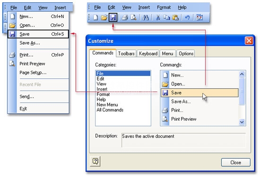Select New... in the Commands list
260x176 pixels.
coord(199,75)
